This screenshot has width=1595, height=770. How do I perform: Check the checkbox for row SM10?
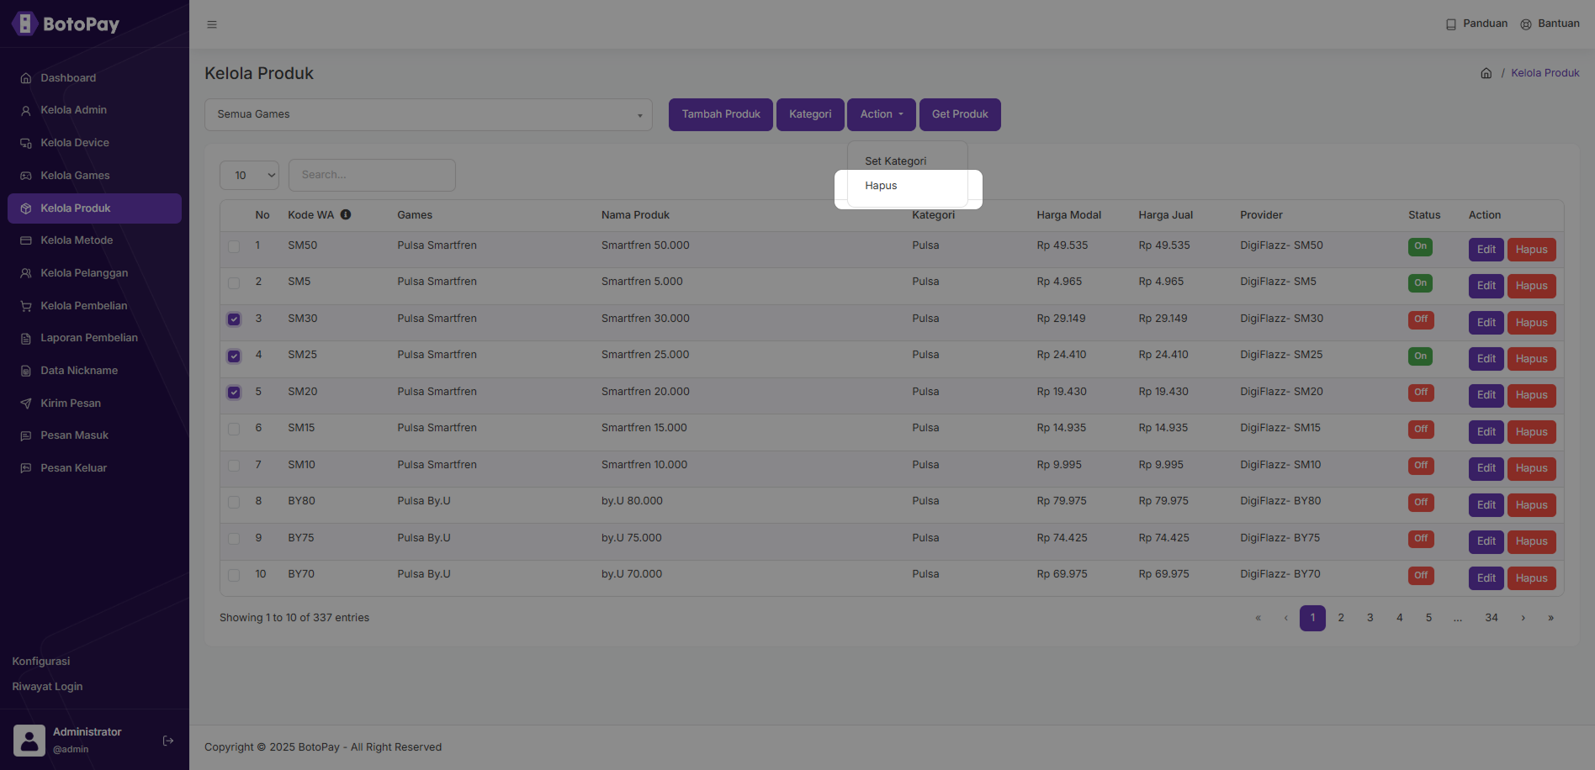[x=234, y=466]
